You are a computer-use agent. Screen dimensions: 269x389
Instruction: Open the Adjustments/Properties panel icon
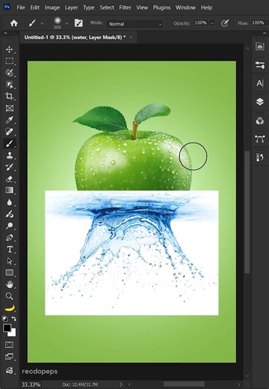pos(260,65)
